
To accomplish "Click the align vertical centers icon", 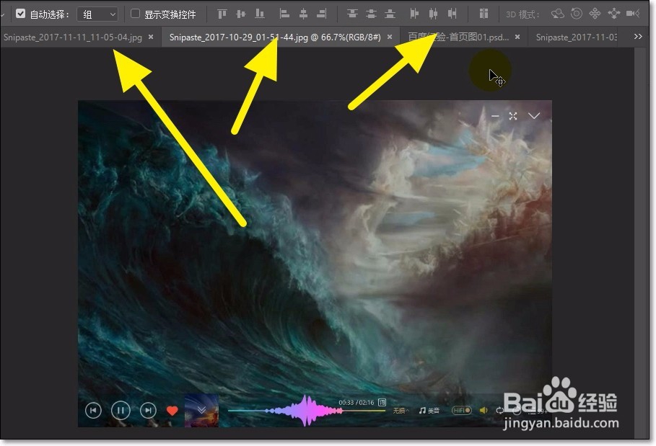I will [241, 14].
